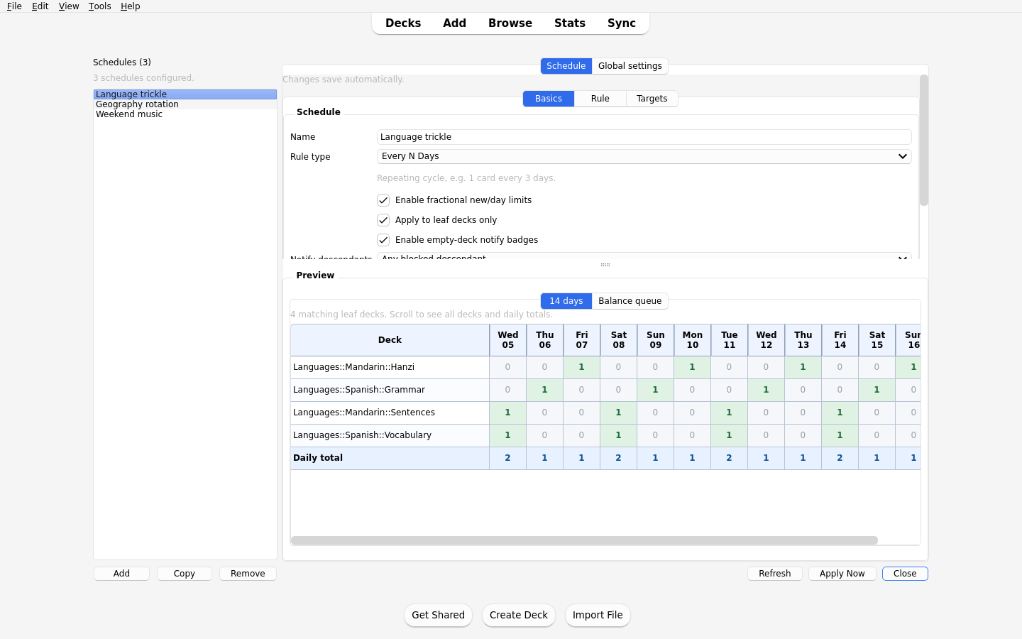Viewport: 1022px width, 639px height.
Task: Click the settings panel vertical scrollbar
Action: 924,141
